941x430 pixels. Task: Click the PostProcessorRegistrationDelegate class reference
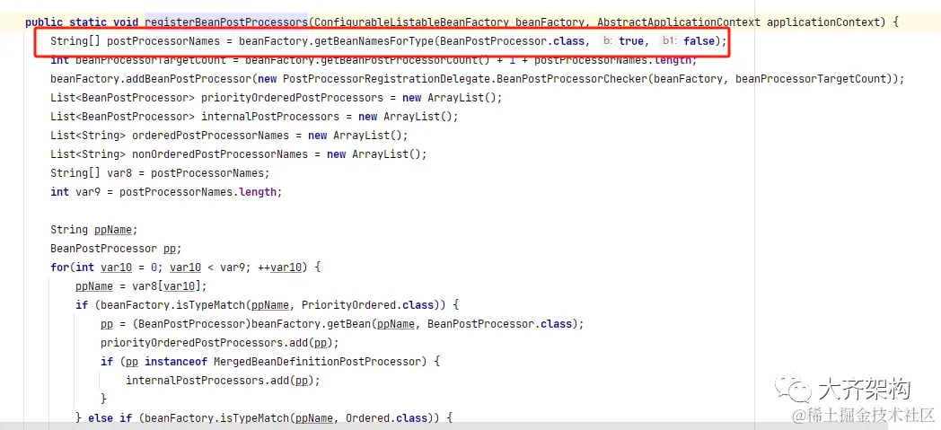point(387,79)
